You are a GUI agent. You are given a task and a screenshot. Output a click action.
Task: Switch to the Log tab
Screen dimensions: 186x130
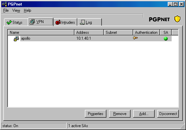coord(89,22)
